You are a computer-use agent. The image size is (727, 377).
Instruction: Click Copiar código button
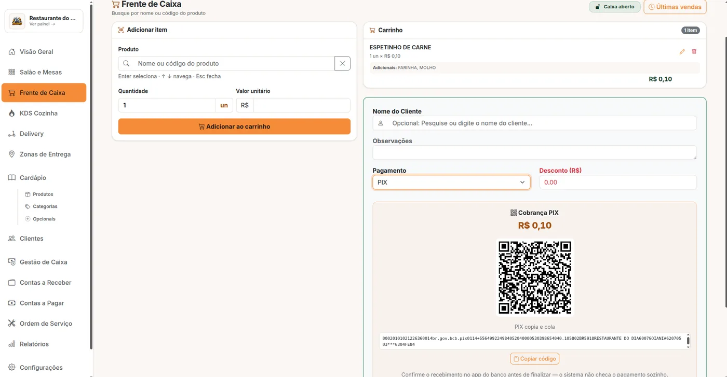[x=535, y=358]
